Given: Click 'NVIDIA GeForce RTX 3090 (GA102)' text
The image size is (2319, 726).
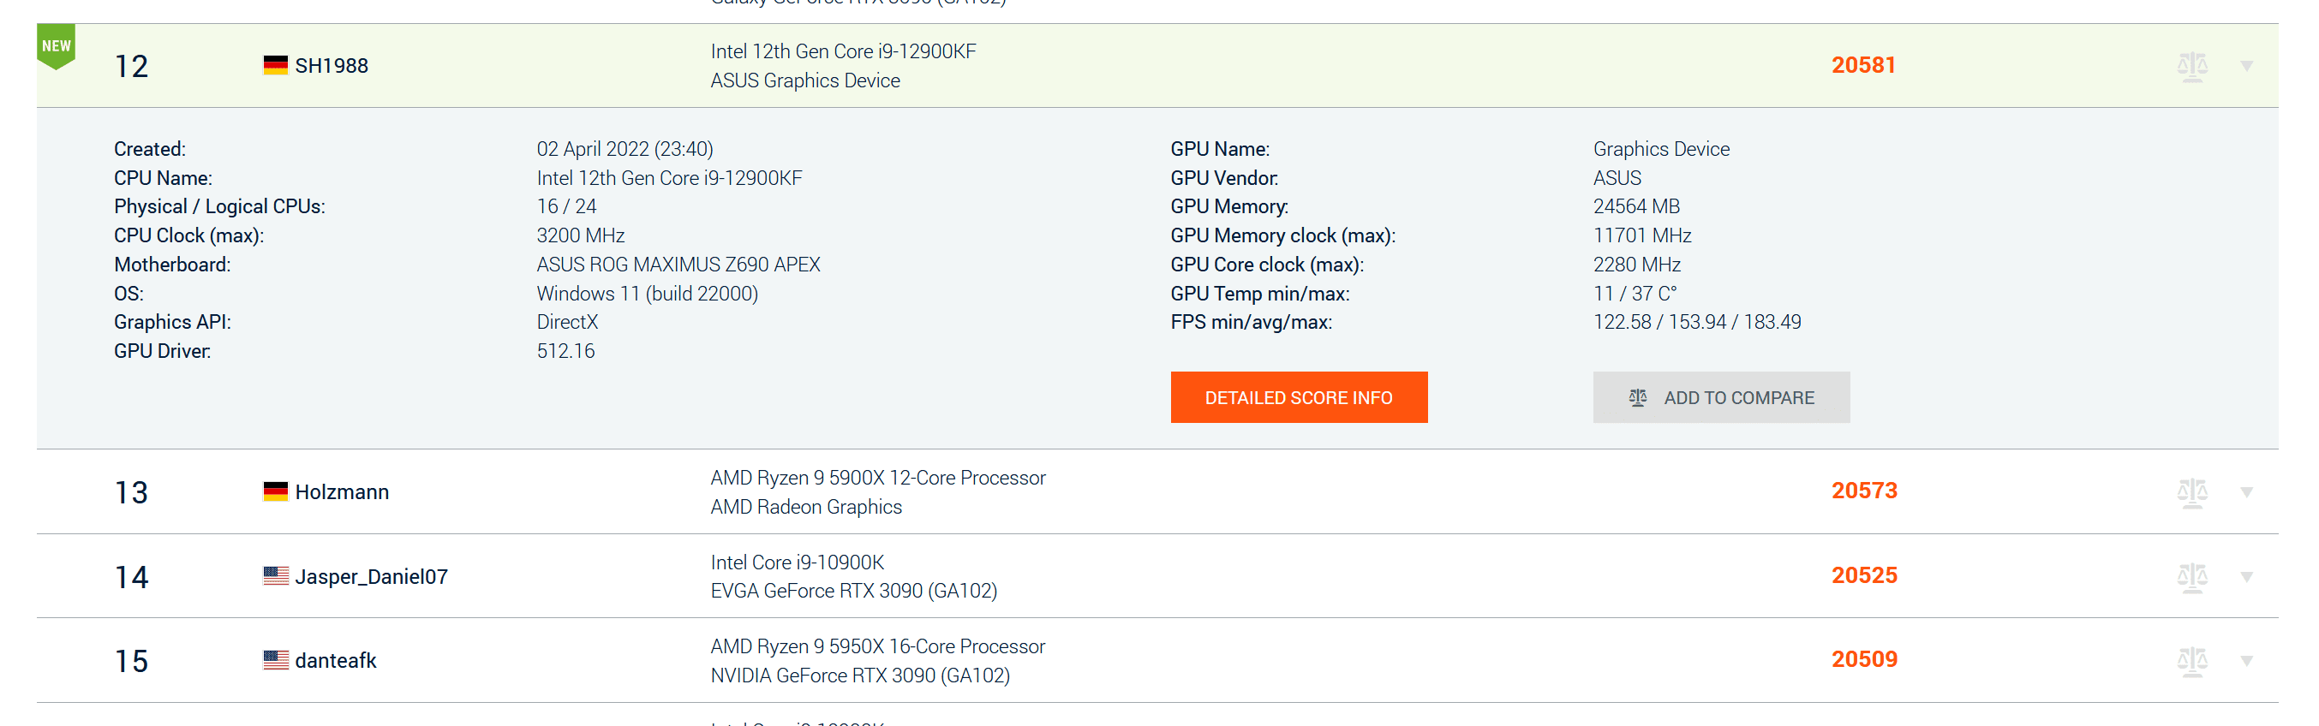Looking at the screenshot, I should click(x=860, y=675).
